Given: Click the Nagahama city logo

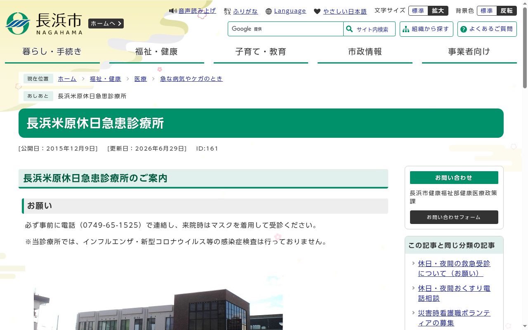Looking at the screenshot, I should click(43, 24).
